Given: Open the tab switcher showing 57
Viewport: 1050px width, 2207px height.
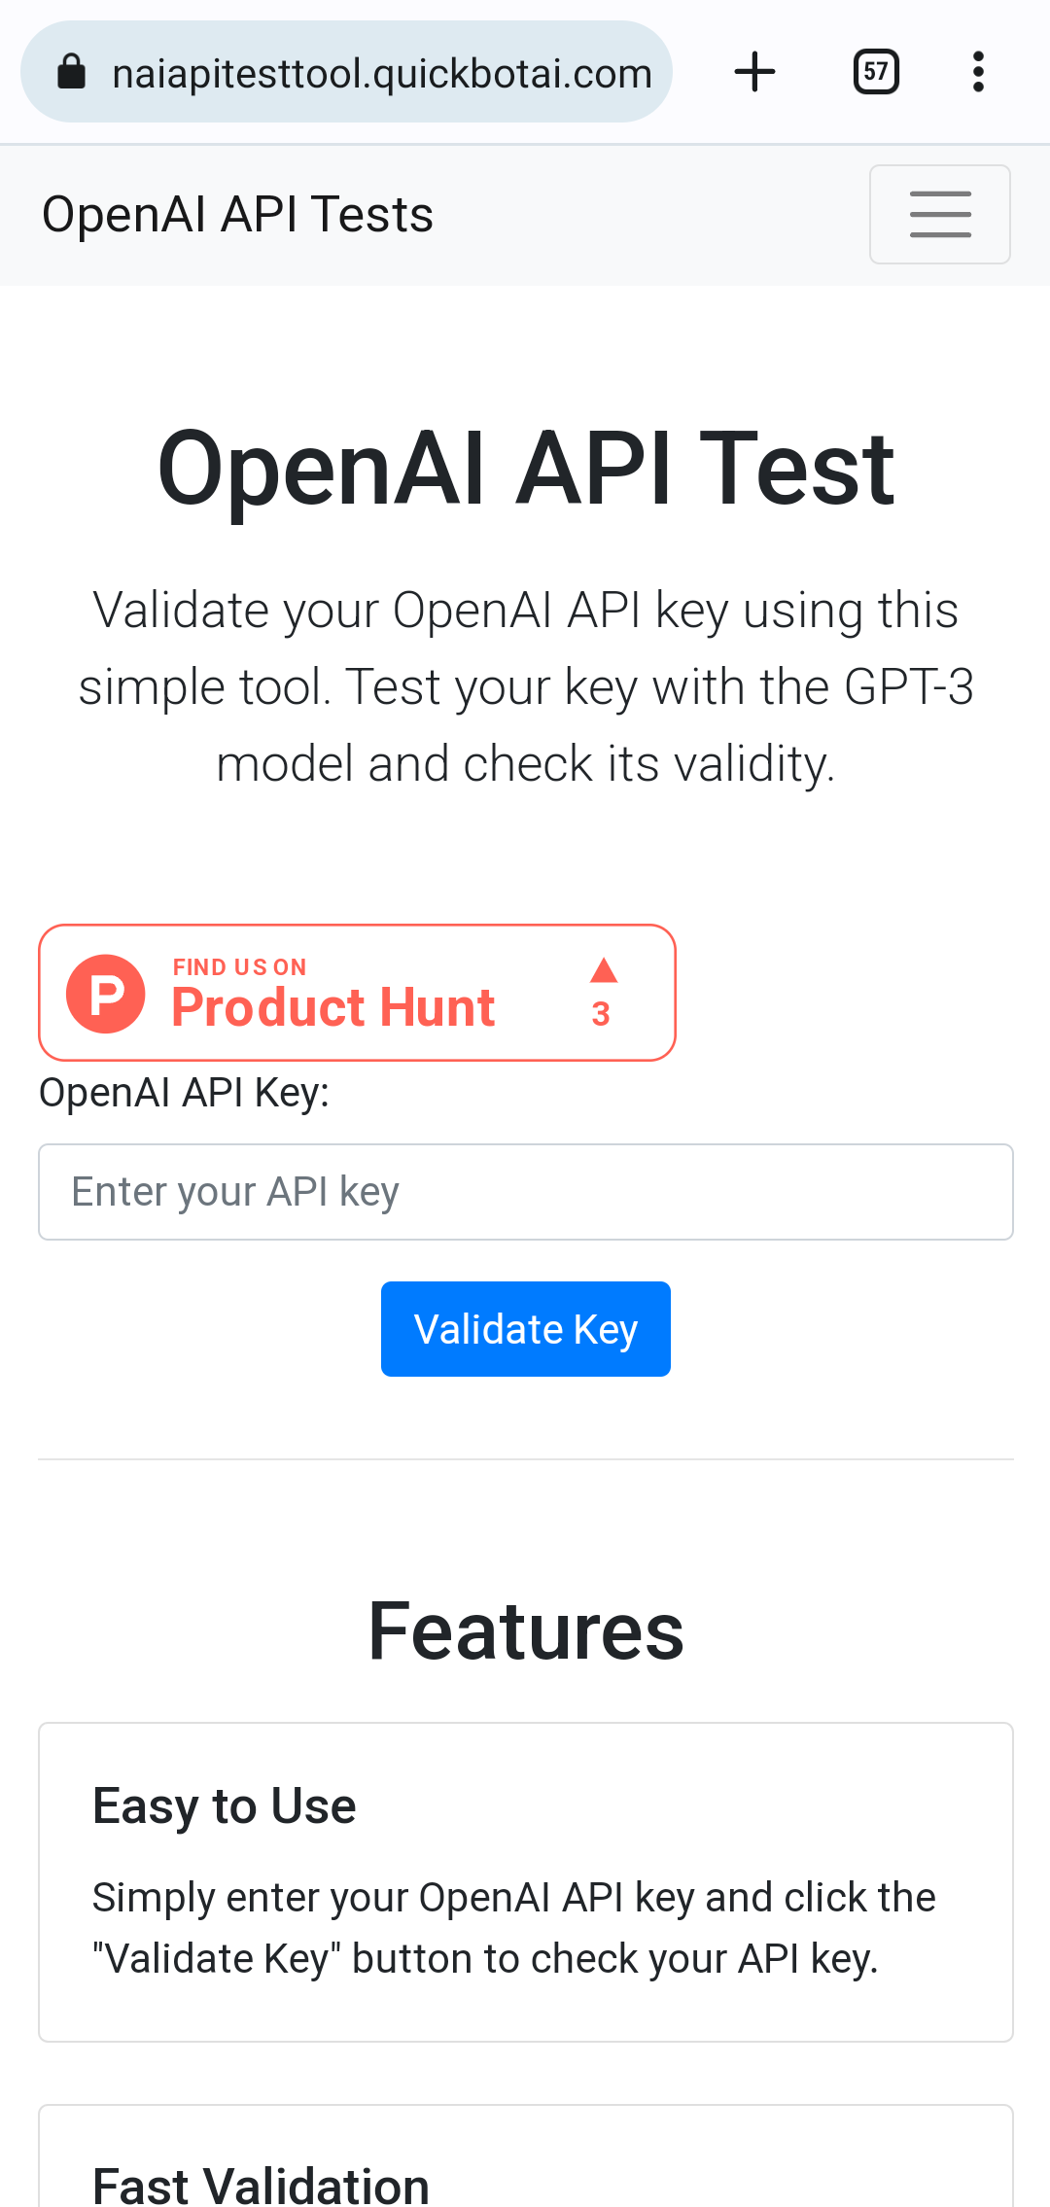Looking at the screenshot, I should [x=876, y=72].
